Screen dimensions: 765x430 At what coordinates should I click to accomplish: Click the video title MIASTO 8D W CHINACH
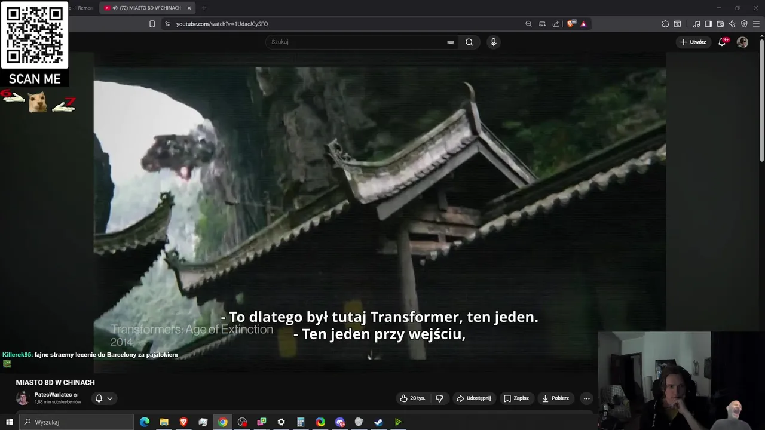55,383
